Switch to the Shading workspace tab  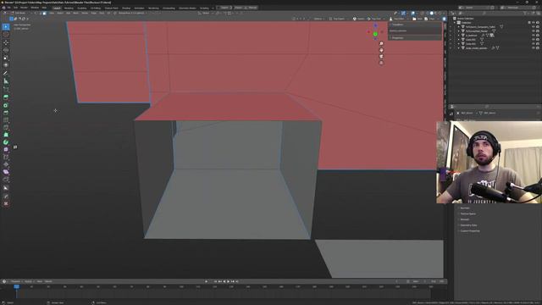126,8
